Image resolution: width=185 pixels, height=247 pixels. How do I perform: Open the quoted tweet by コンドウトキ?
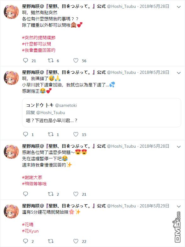(102, 113)
